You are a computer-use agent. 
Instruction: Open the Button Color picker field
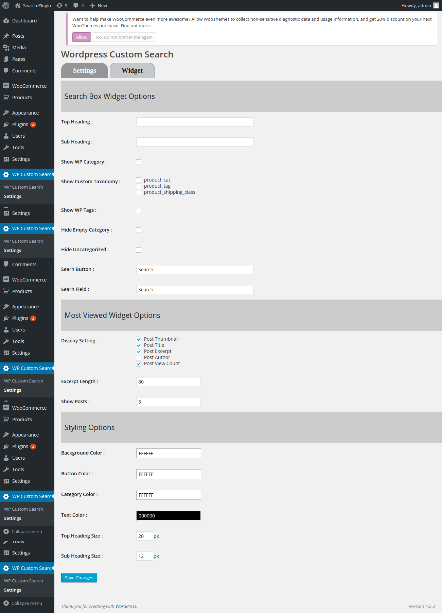tap(169, 474)
